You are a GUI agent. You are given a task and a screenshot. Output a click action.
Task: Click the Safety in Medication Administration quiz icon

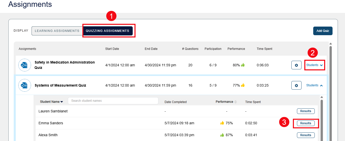tap(25, 65)
